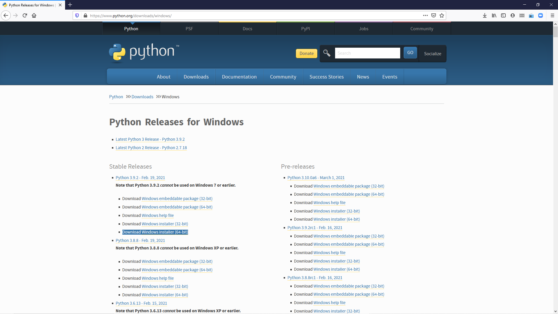Select the Python top tab
Screen dimensions: 558x314
tap(131, 28)
